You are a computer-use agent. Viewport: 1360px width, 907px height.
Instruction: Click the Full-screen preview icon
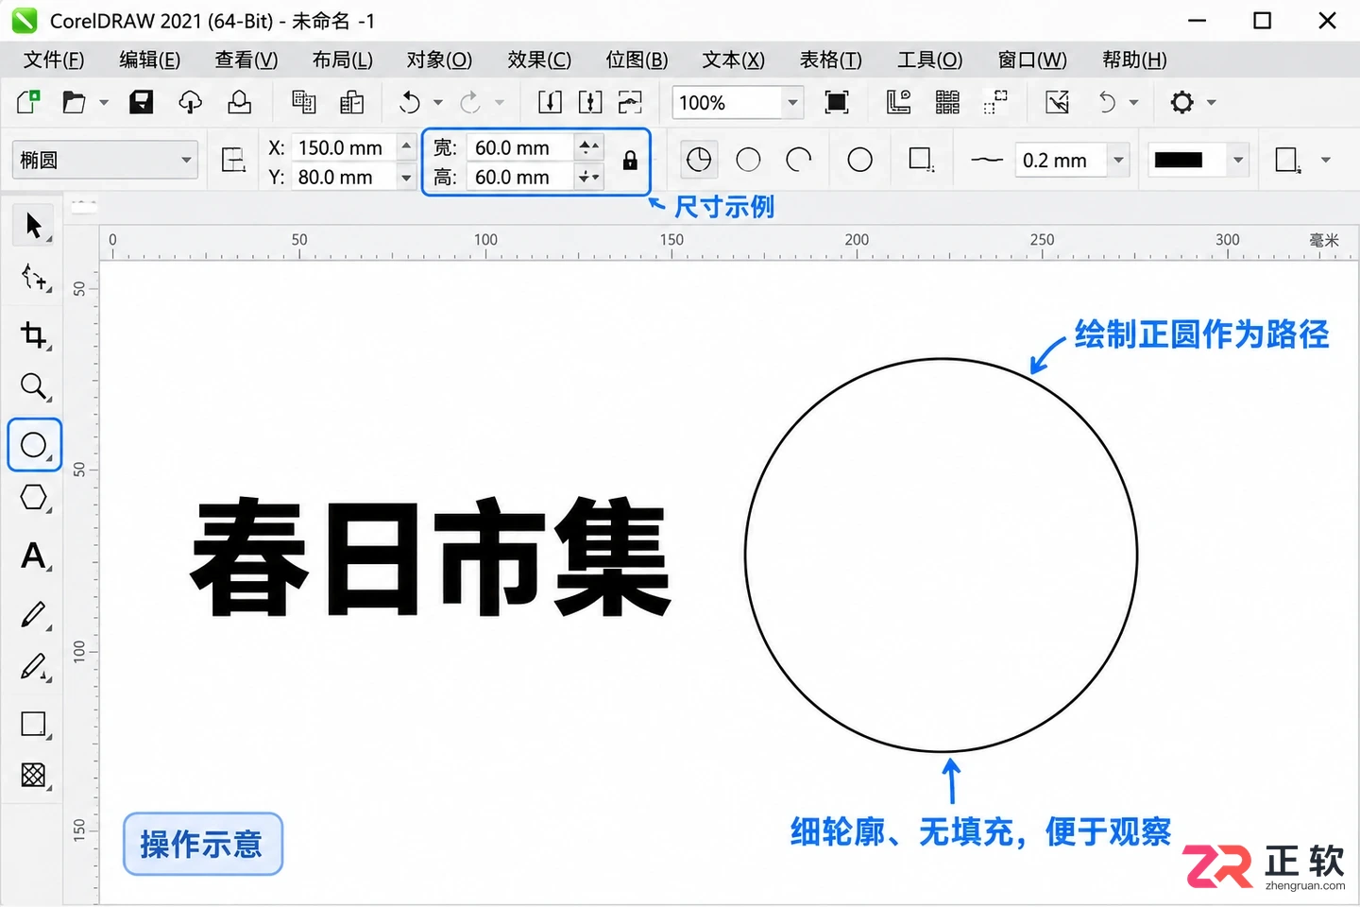pyautogui.click(x=837, y=102)
